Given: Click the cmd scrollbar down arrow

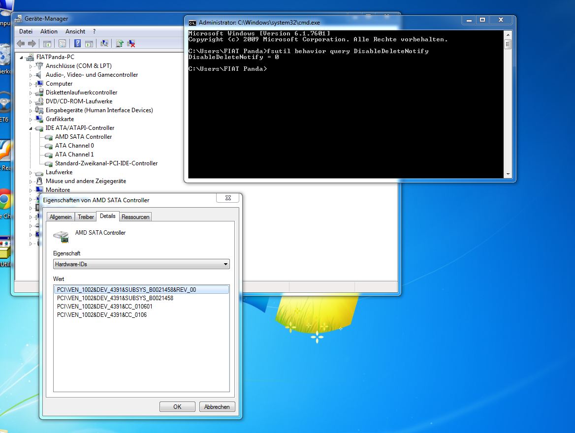Looking at the screenshot, I should [508, 174].
